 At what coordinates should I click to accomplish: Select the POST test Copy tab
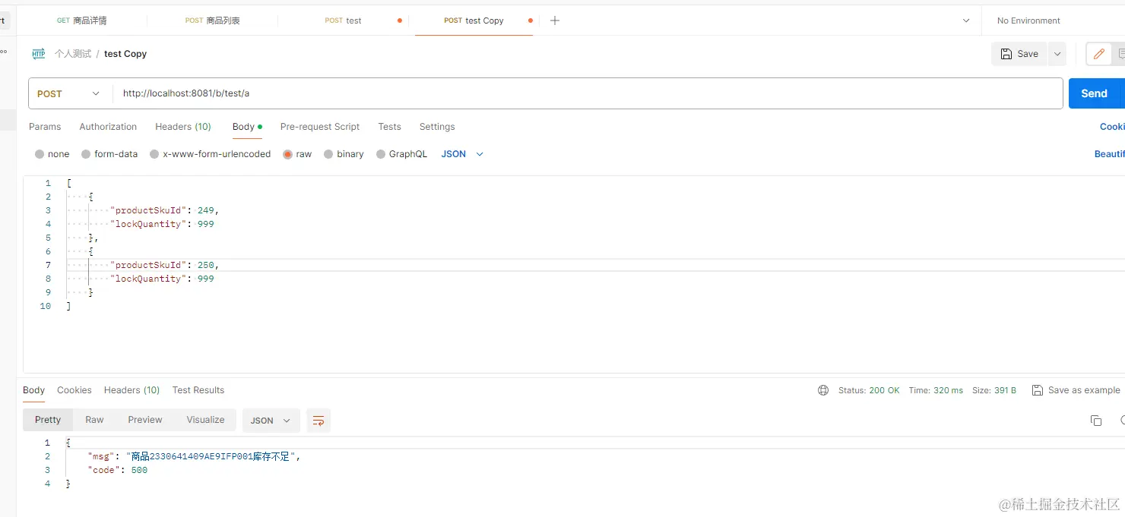pos(474,20)
